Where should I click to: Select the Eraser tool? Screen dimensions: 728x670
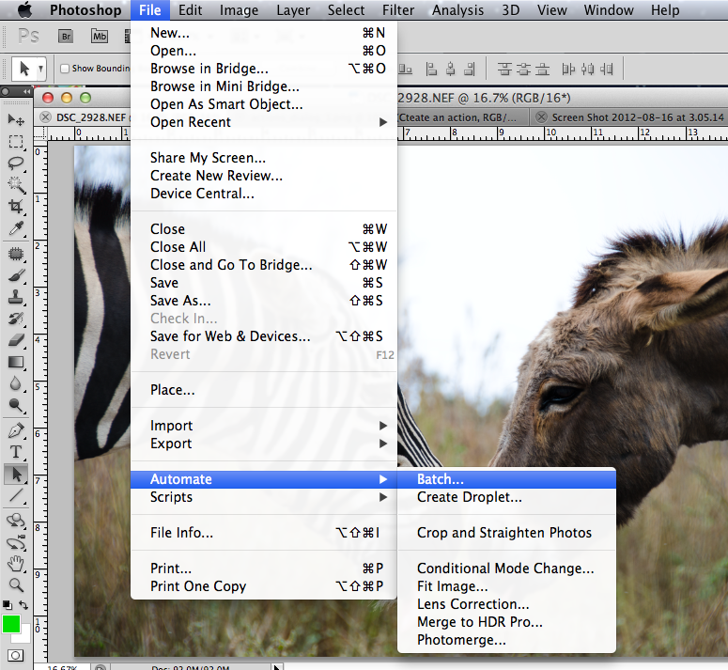coord(16,340)
